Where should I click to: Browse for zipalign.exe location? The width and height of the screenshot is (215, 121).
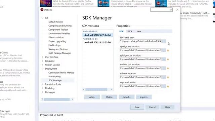164,50
